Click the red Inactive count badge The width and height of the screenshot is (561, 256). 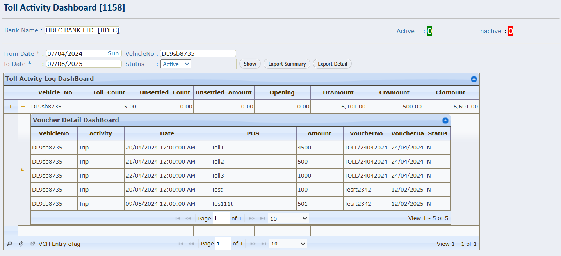click(x=511, y=31)
